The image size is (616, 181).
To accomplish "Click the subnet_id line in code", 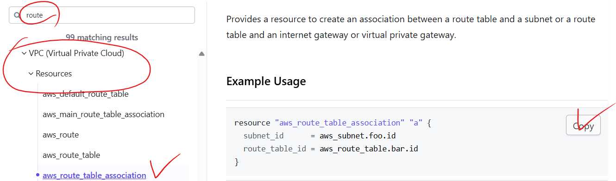I will click(320, 136).
